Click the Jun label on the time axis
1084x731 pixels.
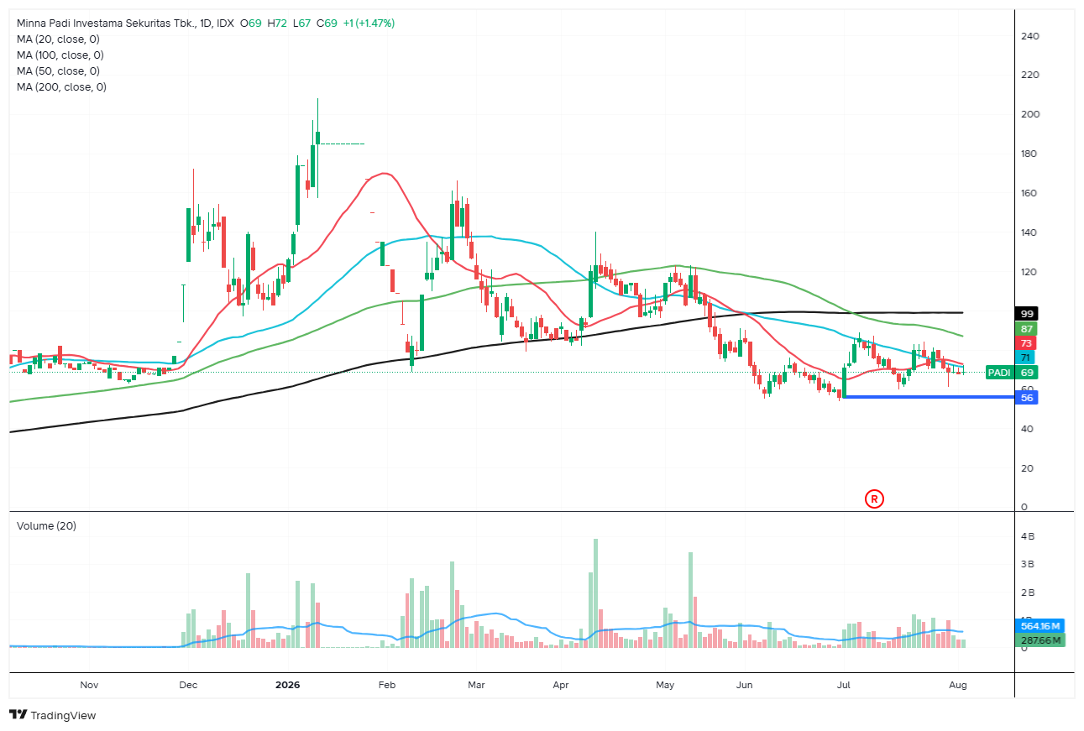[x=744, y=685]
